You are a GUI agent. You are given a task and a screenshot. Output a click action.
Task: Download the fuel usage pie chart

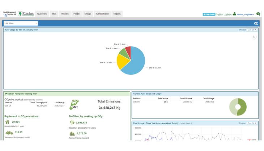pos(254,37)
